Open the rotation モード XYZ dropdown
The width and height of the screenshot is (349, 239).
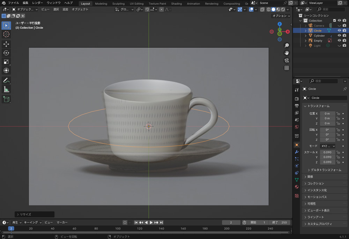[x=327, y=146]
